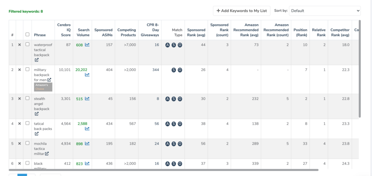Viewport: 372px width, 176px height.
Task: Check the box for waterproof tactical backpack
Action: click(x=27, y=45)
